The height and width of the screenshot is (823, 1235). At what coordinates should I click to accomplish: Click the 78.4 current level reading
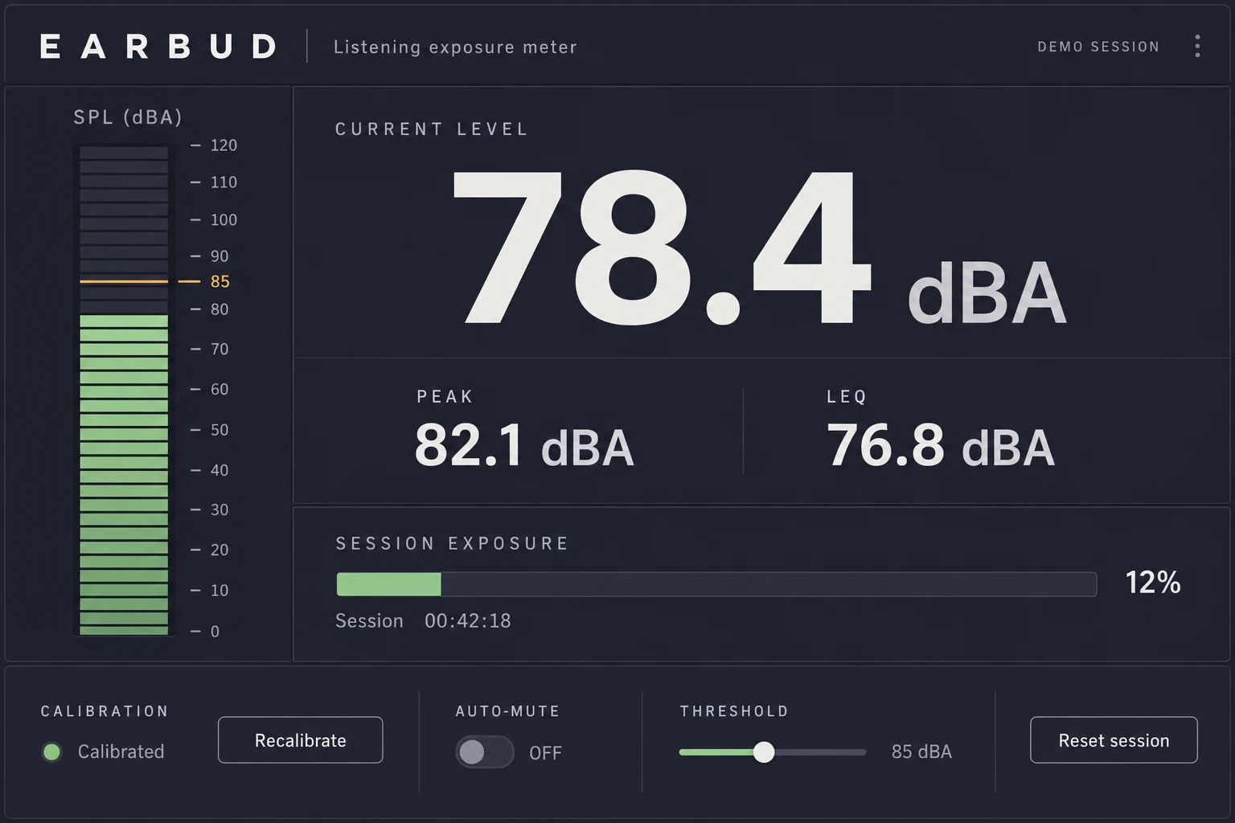tap(661, 247)
